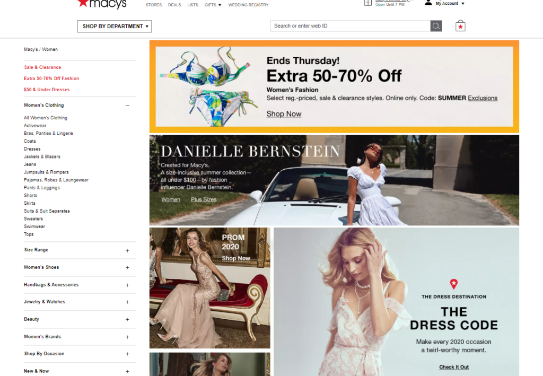Click the partially visible photo below Prom tile
543x376 pixels.
pos(210,364)
